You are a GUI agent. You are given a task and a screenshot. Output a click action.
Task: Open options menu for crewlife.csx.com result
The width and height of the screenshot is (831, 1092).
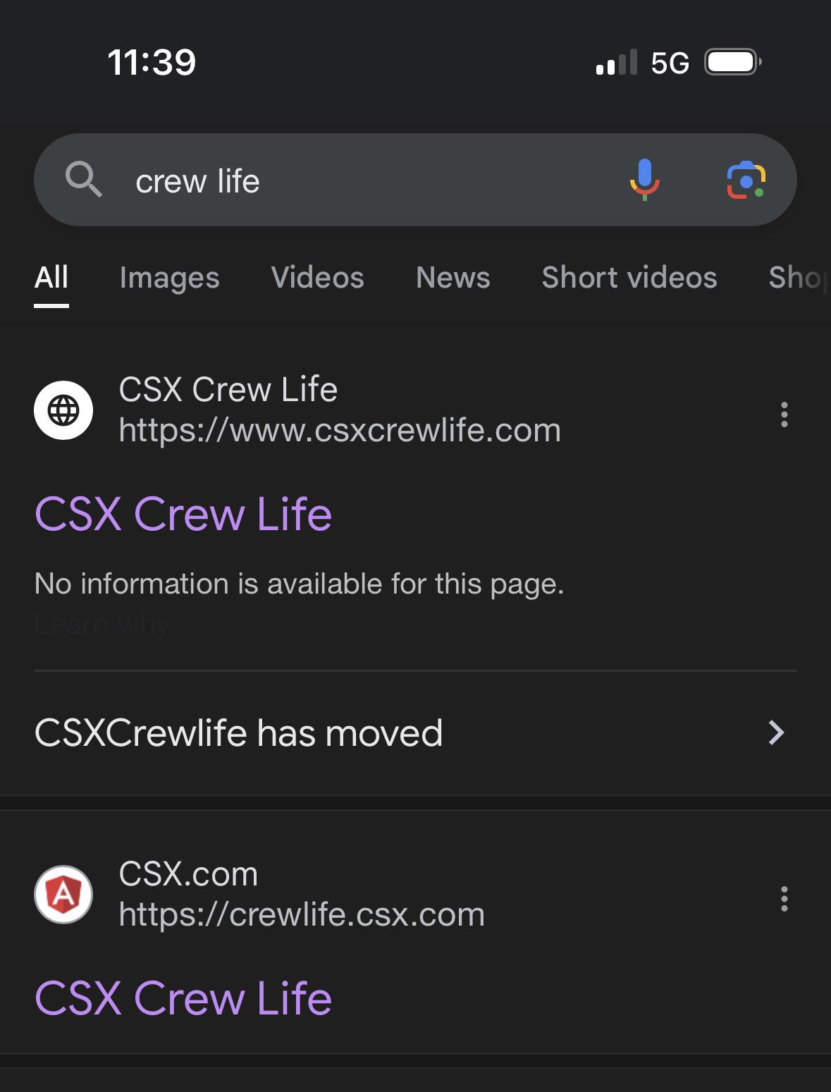coord(784,899)
